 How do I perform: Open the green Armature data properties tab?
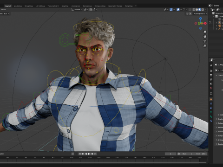(211, 112)
